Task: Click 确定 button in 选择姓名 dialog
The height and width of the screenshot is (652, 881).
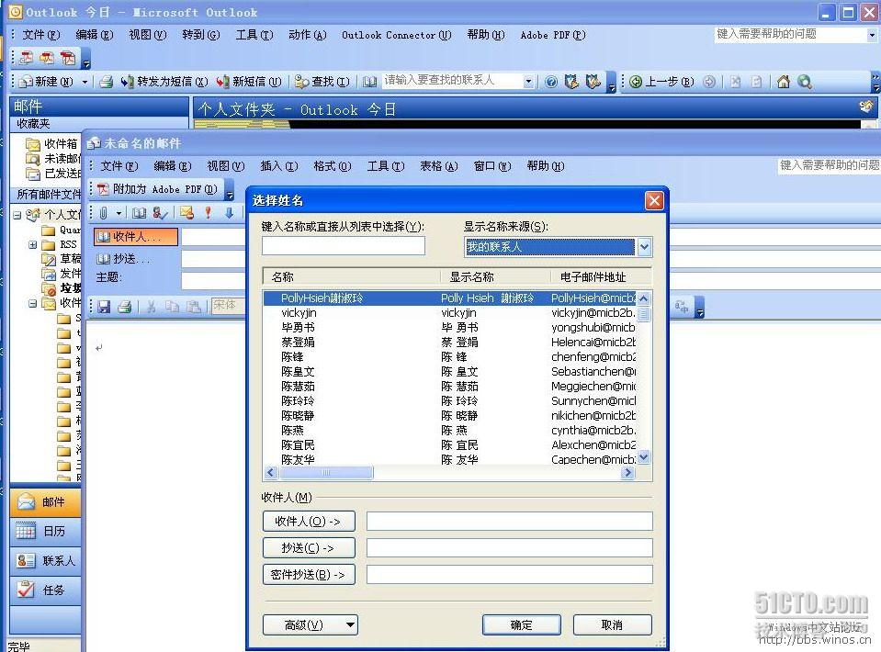Action: point(522,625)
